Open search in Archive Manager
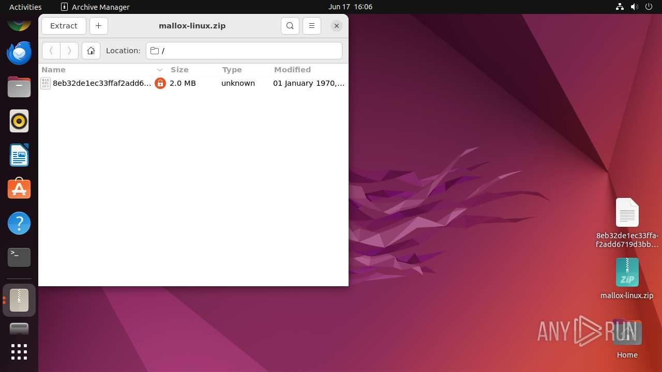Image resolution: width=662 pixels, height=372 pixels. pyautogui.click(x=290, y=26)
